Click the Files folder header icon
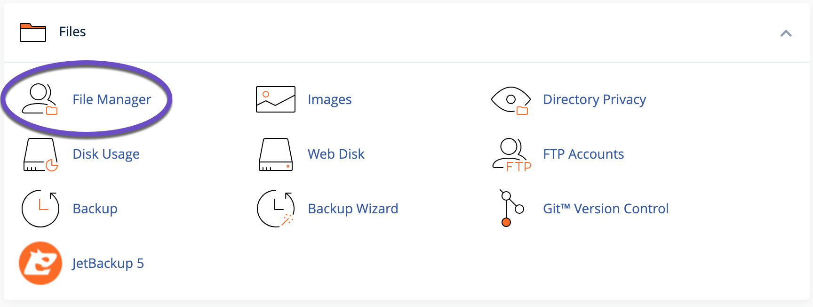 tap(33, 32)
